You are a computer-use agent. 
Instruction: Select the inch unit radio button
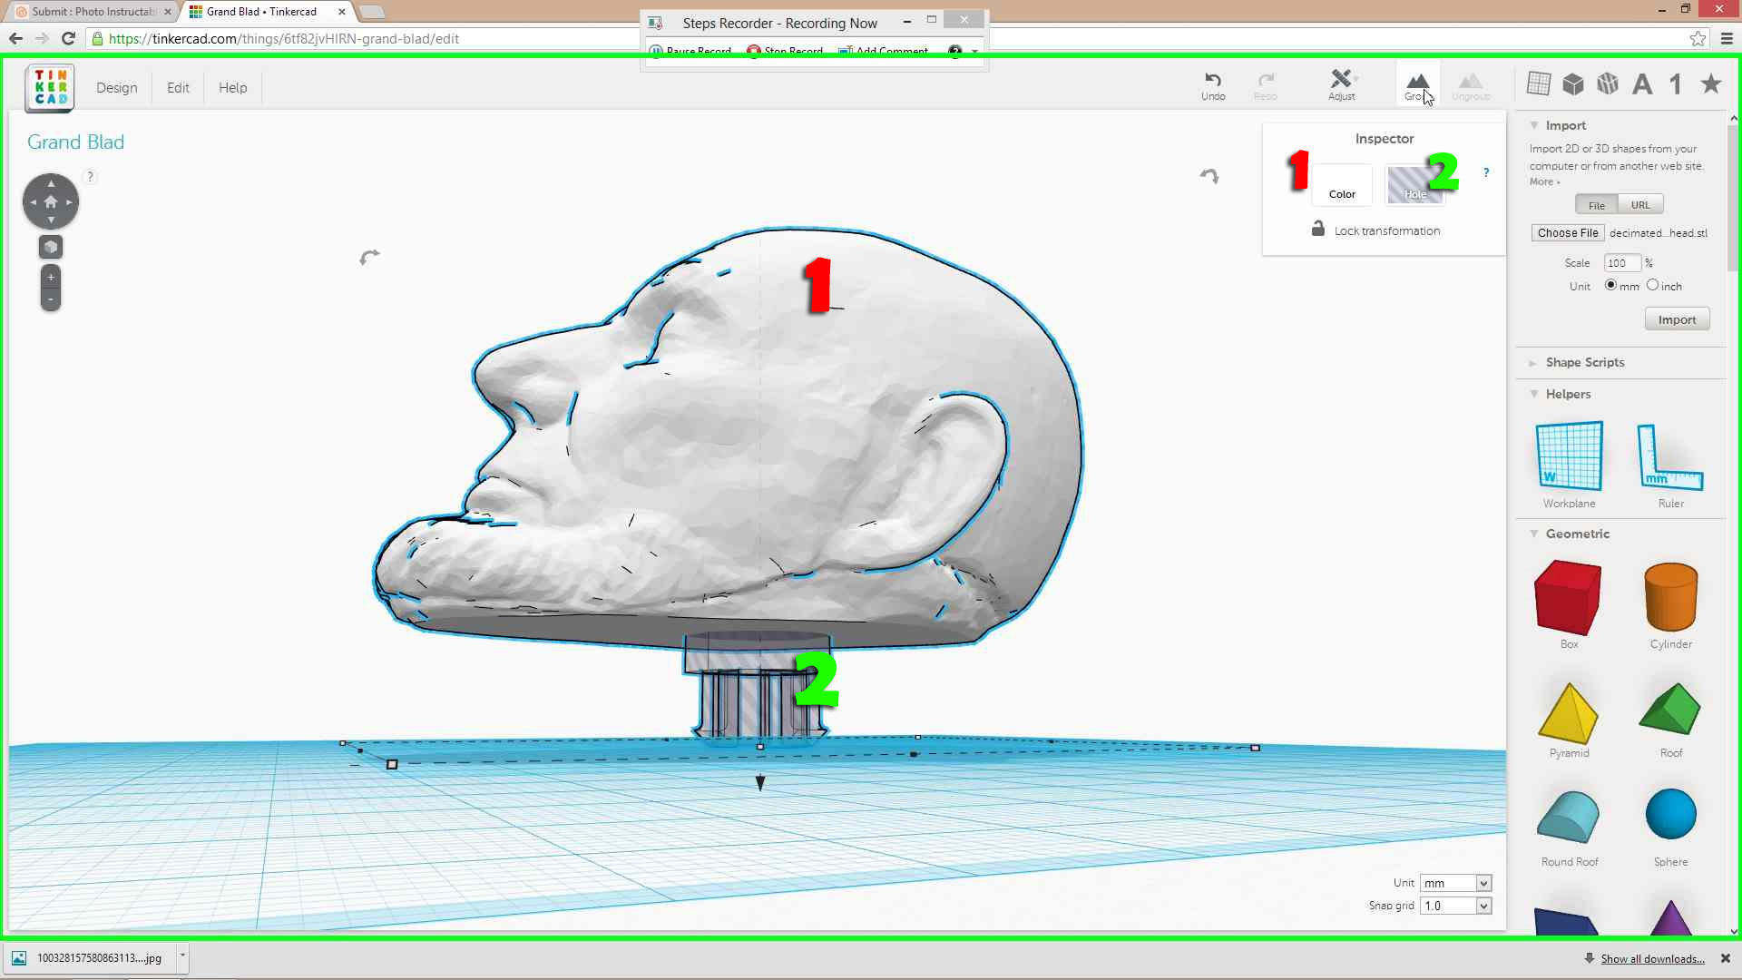(1652, 285)
